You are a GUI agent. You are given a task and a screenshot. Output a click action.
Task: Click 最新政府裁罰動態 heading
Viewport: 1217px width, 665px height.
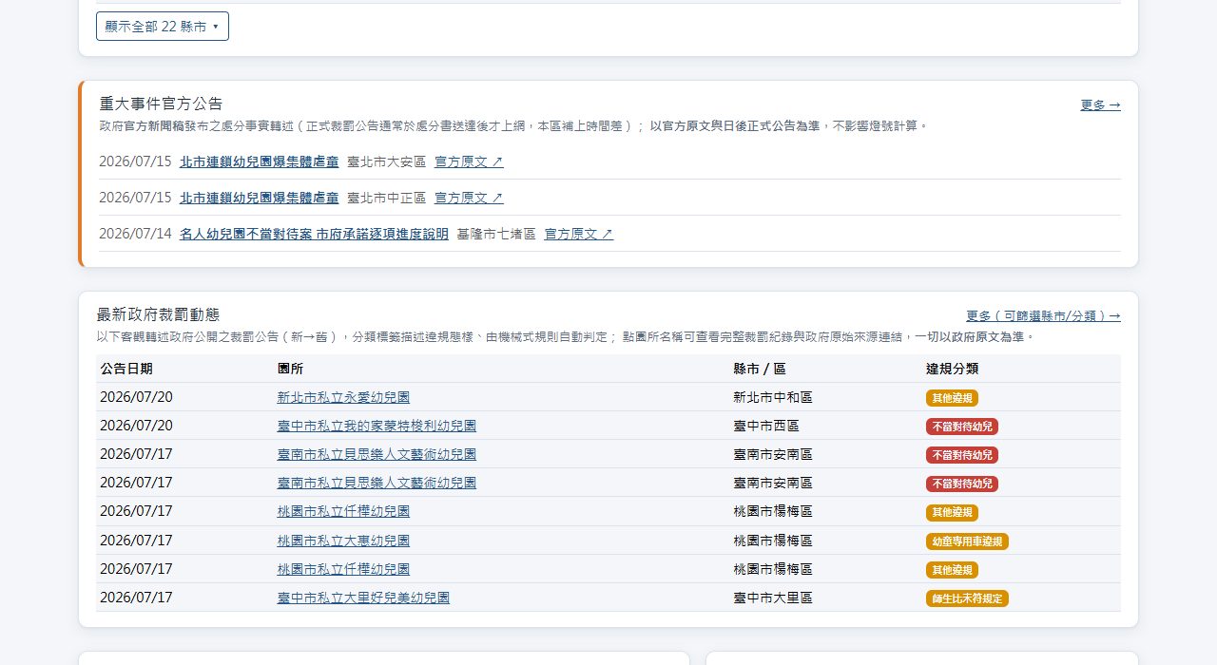(158, 314)
